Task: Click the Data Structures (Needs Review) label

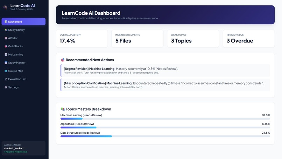Action: tap(80, 133)
